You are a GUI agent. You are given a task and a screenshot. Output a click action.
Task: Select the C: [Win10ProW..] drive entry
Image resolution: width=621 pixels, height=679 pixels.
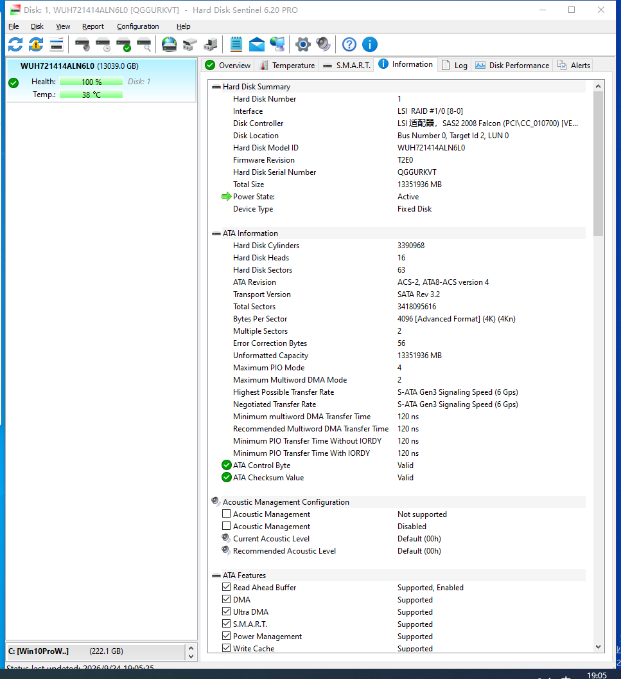[97, 651]
